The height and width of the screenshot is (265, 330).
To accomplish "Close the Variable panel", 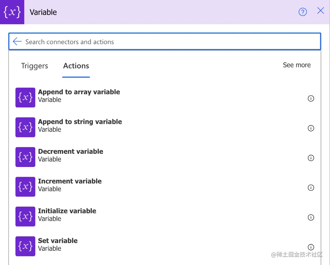I will [x=321, y=11].
